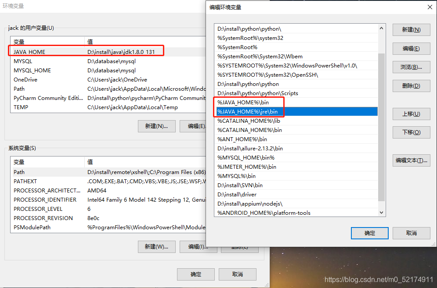Click 值 column header in user variables
The height and width of the screenshot is (288, 437).
point(145,42)
